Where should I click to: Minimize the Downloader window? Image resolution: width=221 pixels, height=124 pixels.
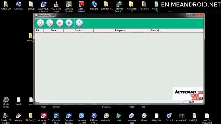189,15
